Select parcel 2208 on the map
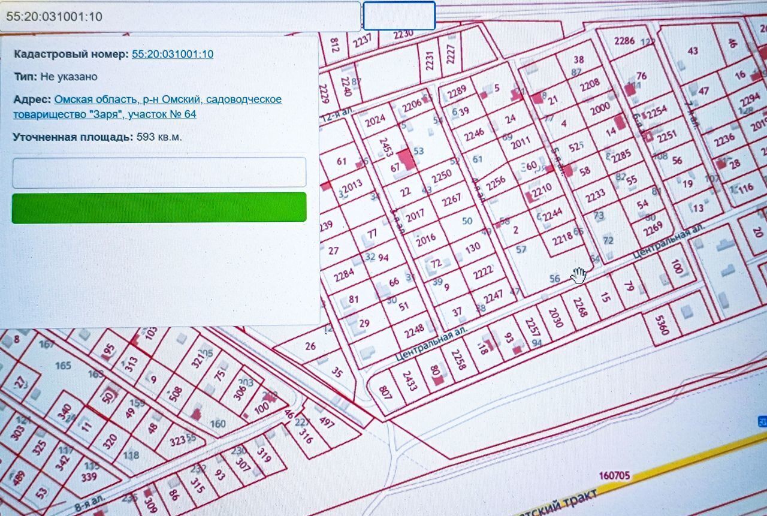Image resolution: width=767 pixels, height=516 pixels. tap(590, 84)
